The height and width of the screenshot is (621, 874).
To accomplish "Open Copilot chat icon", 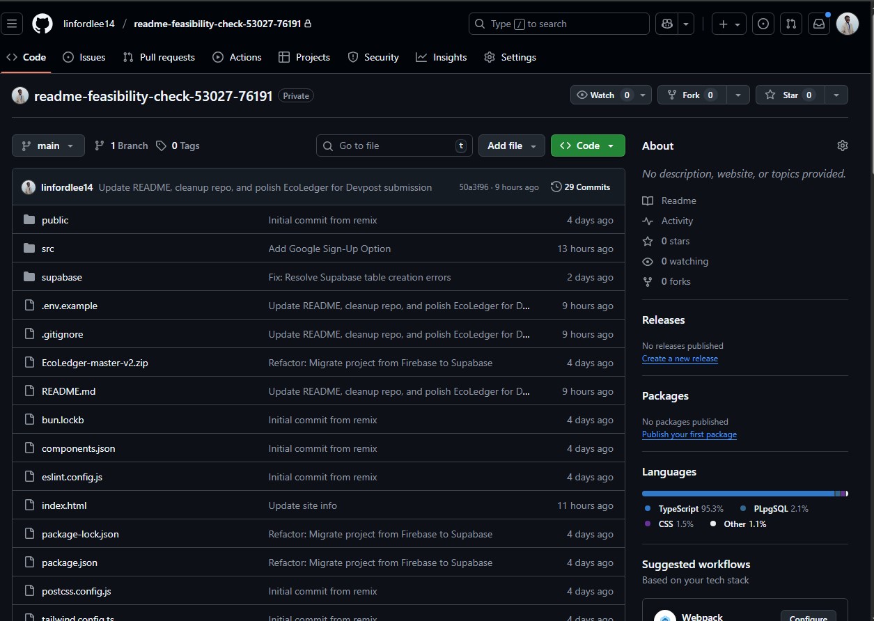I will tap(667, 24).
